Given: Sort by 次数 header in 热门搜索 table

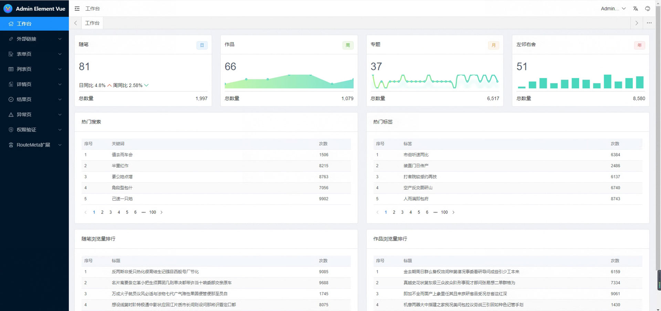Looking at the screenshot, I should [x=323, y=144].
